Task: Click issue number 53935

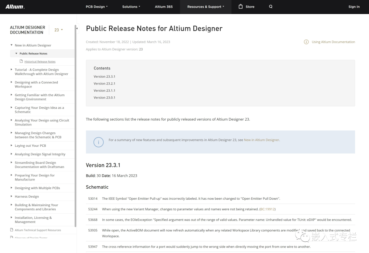Action: point(93,230)
